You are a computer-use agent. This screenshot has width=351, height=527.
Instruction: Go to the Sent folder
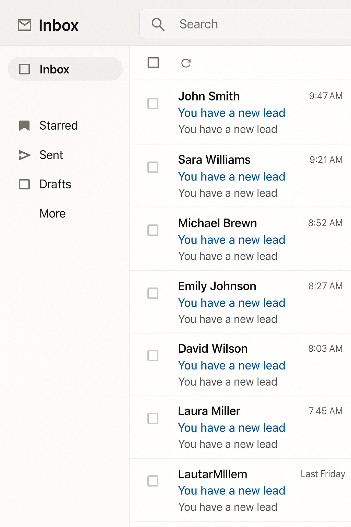(x=51, y=155)
